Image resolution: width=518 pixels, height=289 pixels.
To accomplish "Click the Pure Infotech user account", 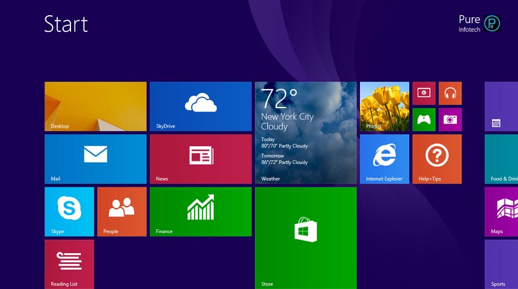I will point(479,24).
